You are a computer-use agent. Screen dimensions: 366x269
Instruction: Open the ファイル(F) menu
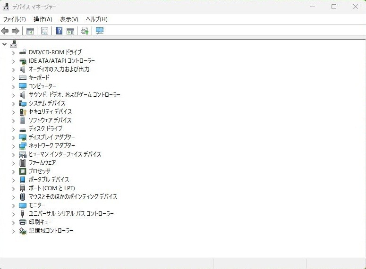tap(15, 19)
